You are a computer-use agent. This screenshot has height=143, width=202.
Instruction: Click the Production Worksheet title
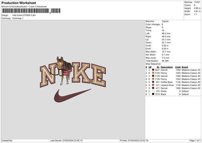click(19, 3)
